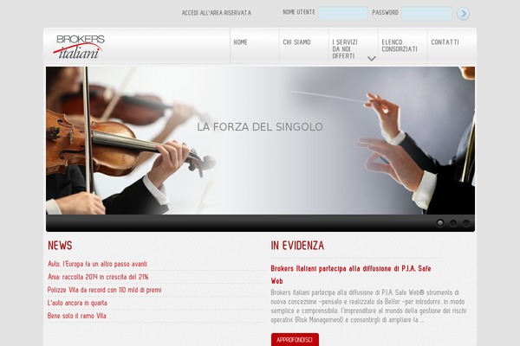Click the login arrow submit icon

[x=463, y=14]
